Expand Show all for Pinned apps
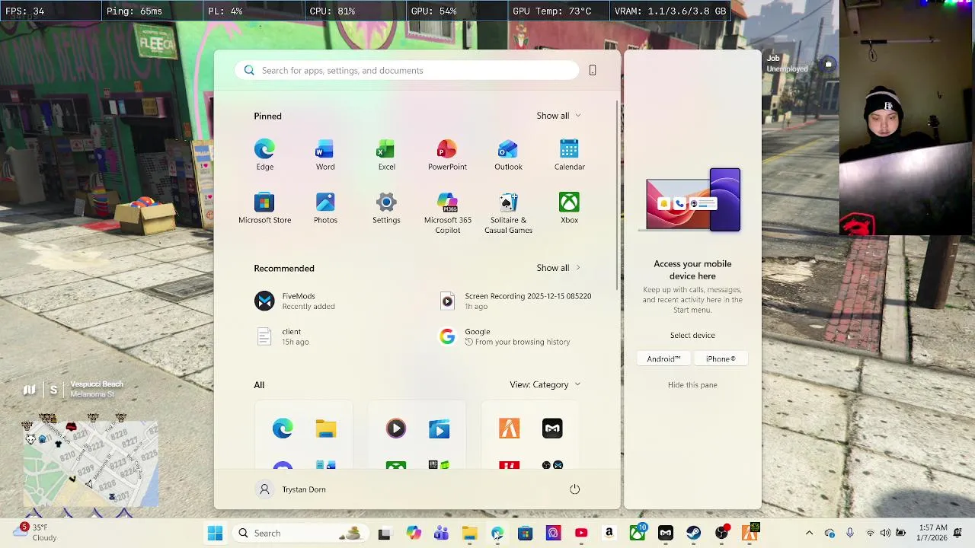The width and height of the screenshot is (975, 548). coord(558,116)
